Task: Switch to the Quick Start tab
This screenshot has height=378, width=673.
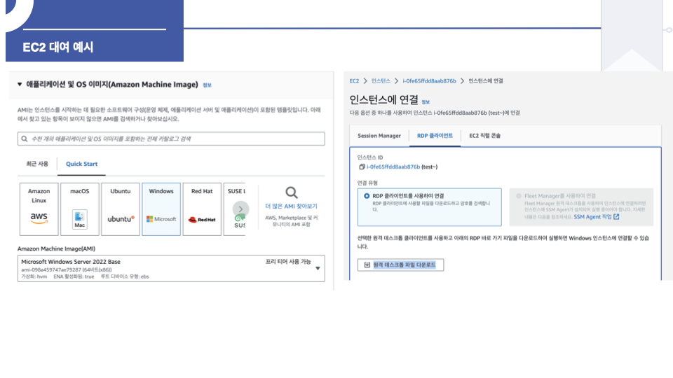Action: click(81, 164)
